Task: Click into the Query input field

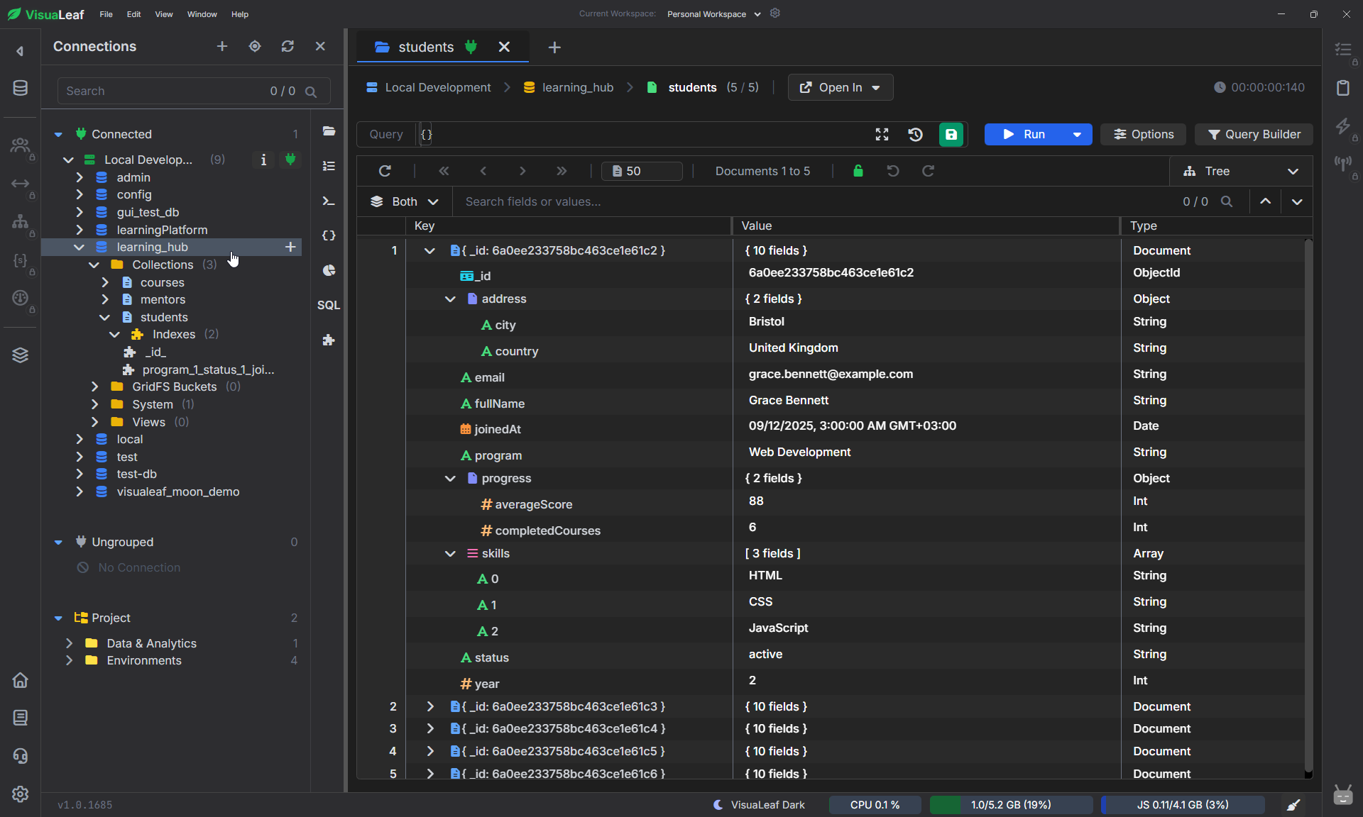Action: 642,134
